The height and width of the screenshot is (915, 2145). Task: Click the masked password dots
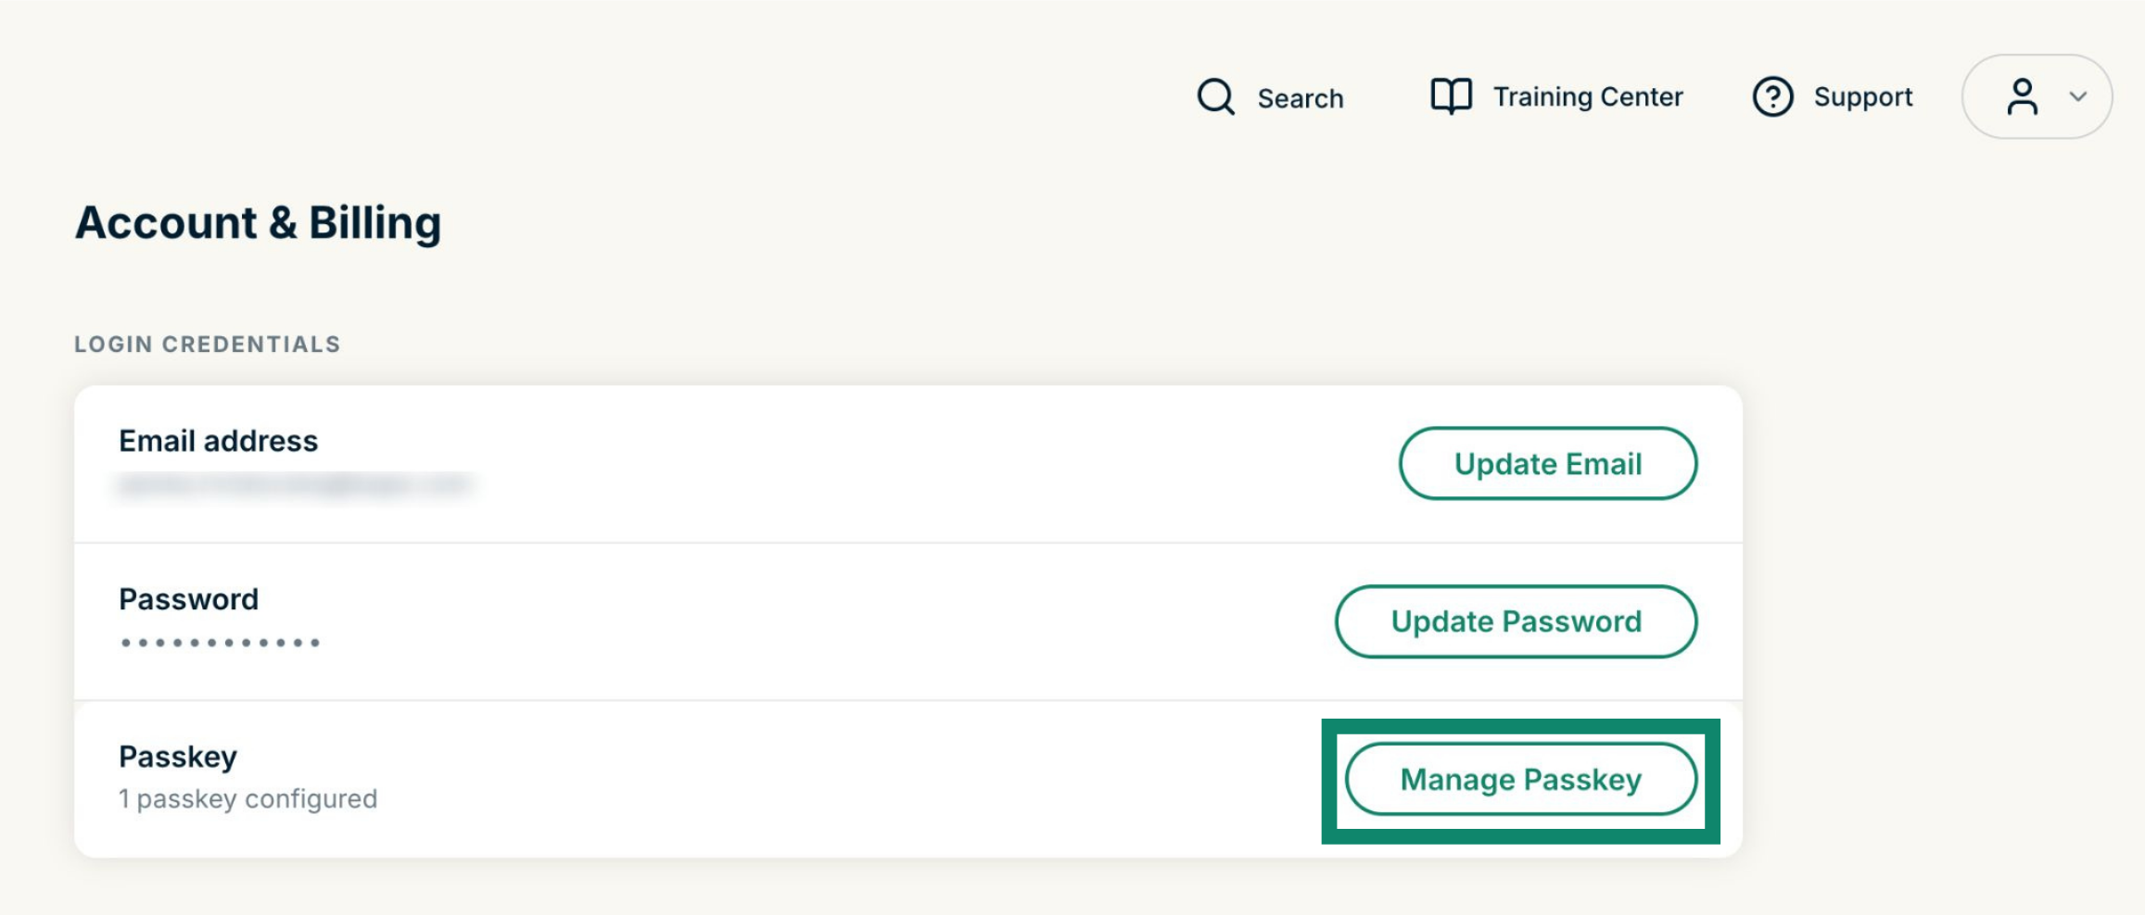tap(220, 642)
